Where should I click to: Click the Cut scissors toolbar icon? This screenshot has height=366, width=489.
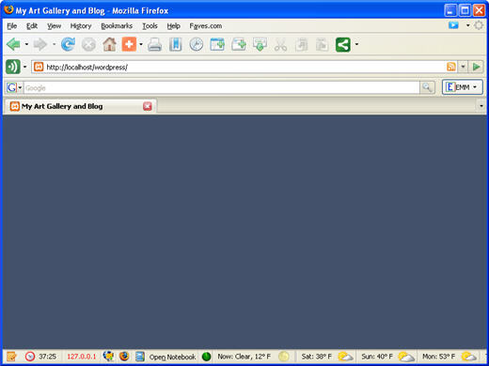click(x=280, y=44)
